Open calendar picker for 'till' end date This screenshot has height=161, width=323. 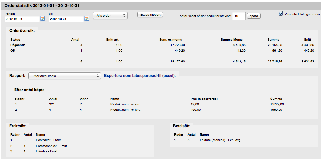click(x=87, y=19)
